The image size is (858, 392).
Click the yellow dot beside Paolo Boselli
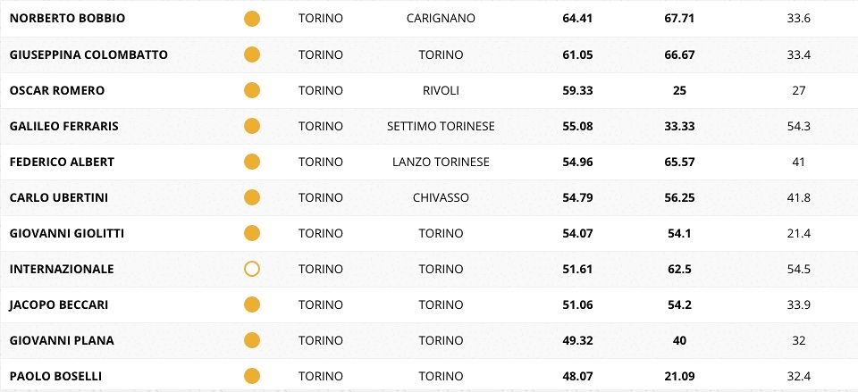pyautogui.click(x=252, y=376)
